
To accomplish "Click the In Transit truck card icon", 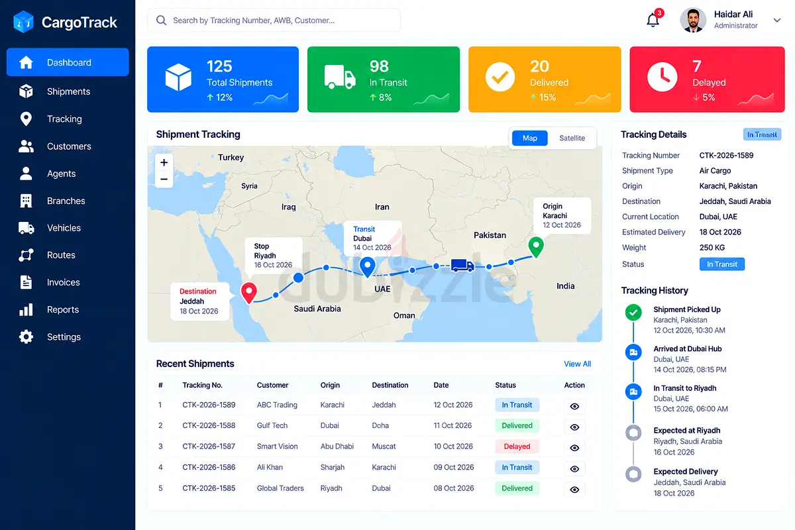I will [x=340, y=77].
